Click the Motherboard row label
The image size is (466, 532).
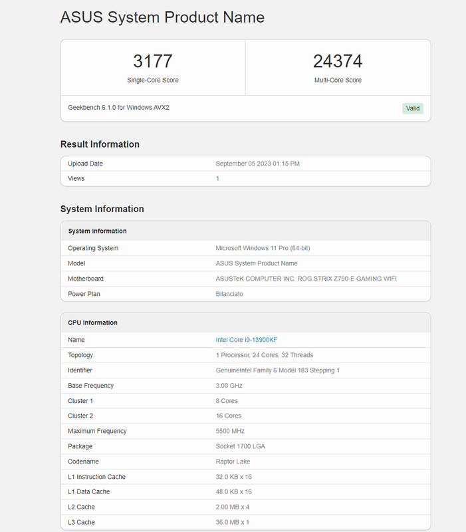pyautogui.click(x=86, y=279)
